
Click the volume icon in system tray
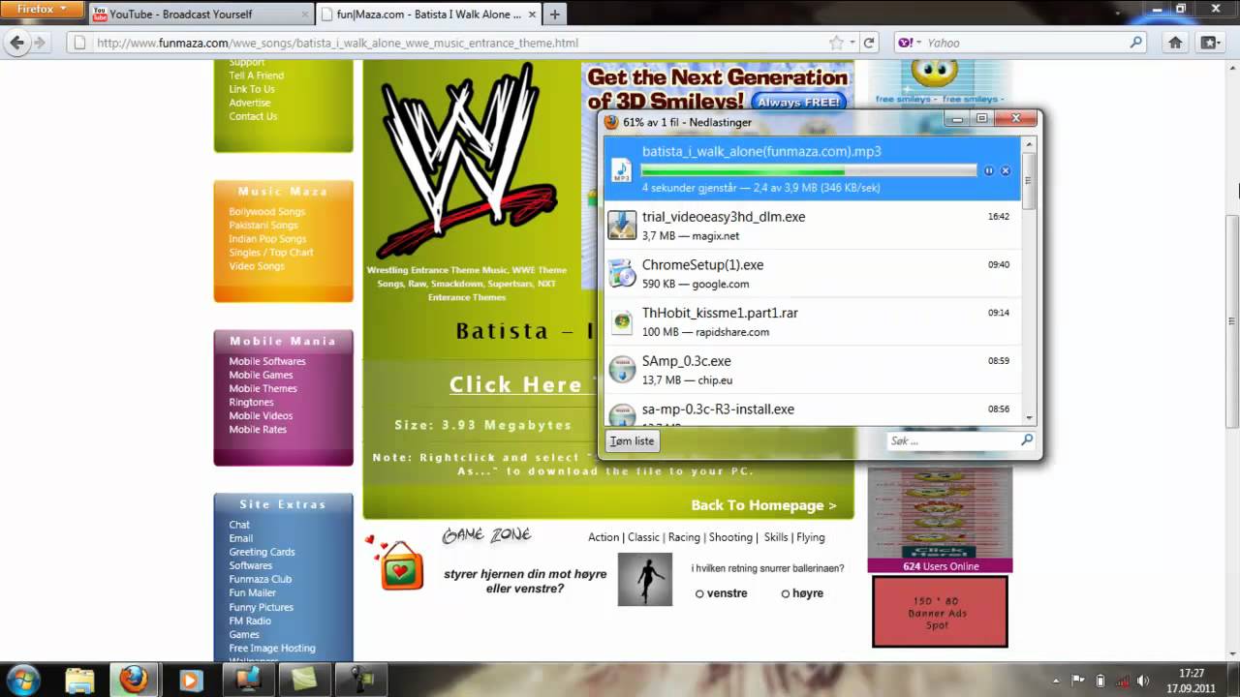point(1143,681)
